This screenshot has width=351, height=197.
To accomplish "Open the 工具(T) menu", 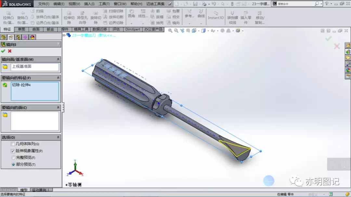I will pos(104,4).
